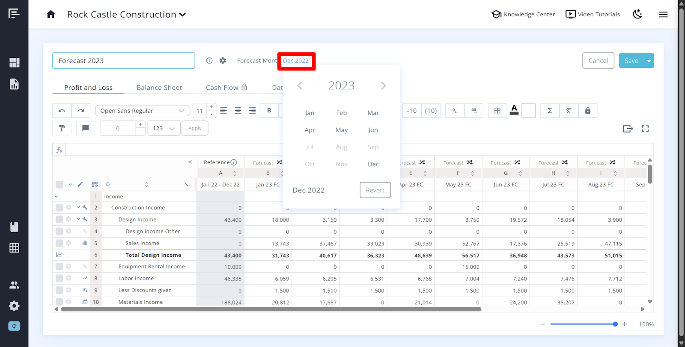Image resolution: width=685 pixels, height=347 pixels.
Task: Tick the Construction Income row checkbox
Action: point(60,208)
